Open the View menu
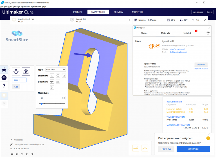The width and height of the screenshot is (216, 158). pos(10,6)
